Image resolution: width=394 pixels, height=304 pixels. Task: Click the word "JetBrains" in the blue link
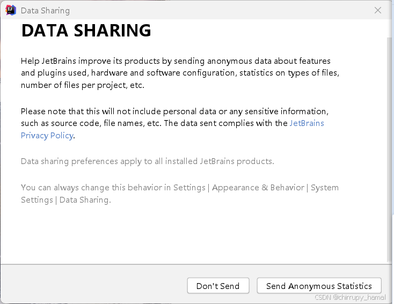(307, 123)
